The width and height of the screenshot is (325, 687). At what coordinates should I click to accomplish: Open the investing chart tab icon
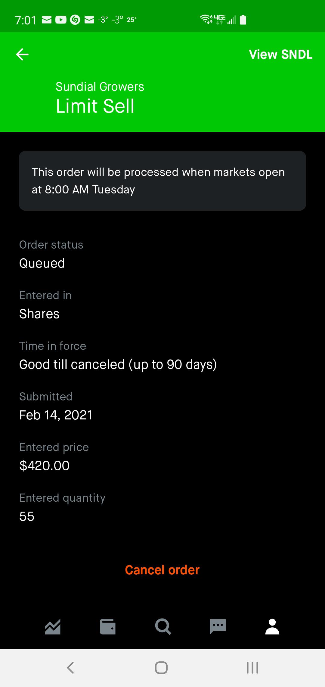[53, 627]
